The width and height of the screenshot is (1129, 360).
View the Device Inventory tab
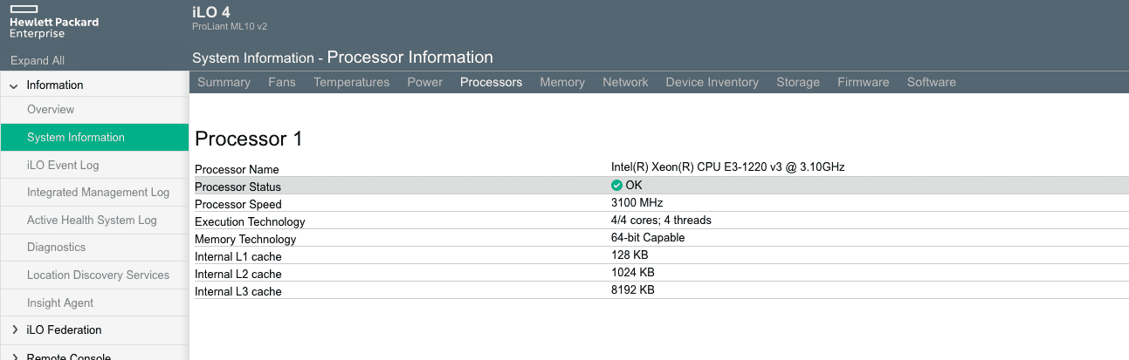(713, 82)
